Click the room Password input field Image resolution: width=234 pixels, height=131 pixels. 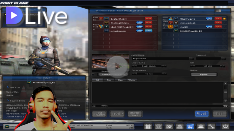208,59
